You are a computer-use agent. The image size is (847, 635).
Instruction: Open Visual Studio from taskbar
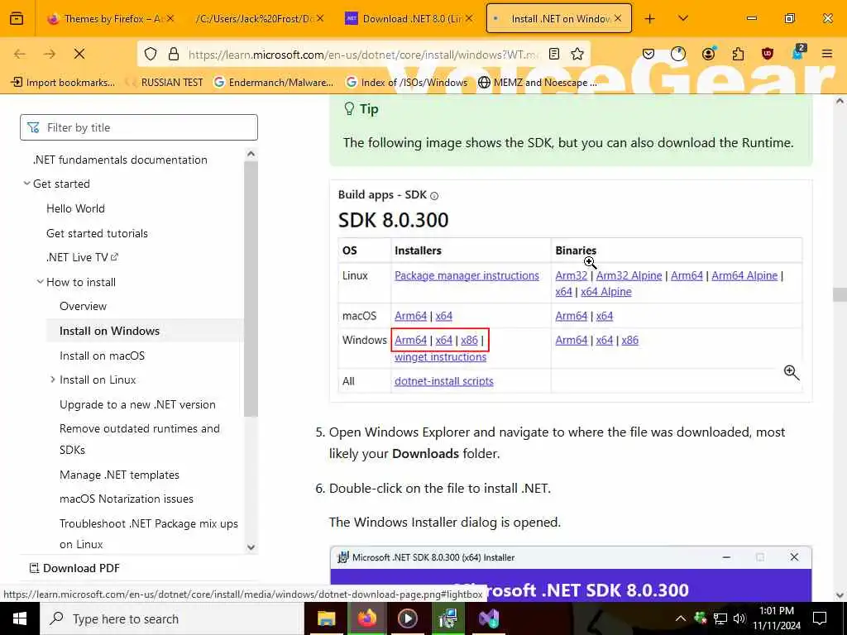pyautogui.click(x=489, y=618)
